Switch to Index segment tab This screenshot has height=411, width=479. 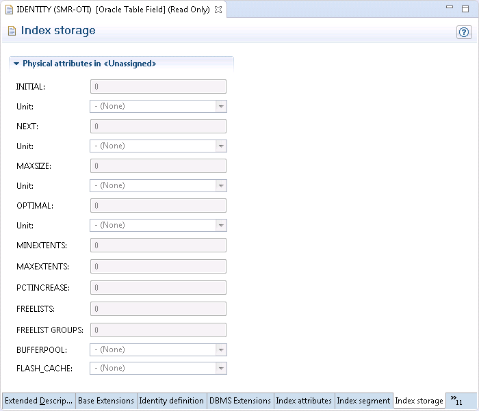[x=363, y=401]
